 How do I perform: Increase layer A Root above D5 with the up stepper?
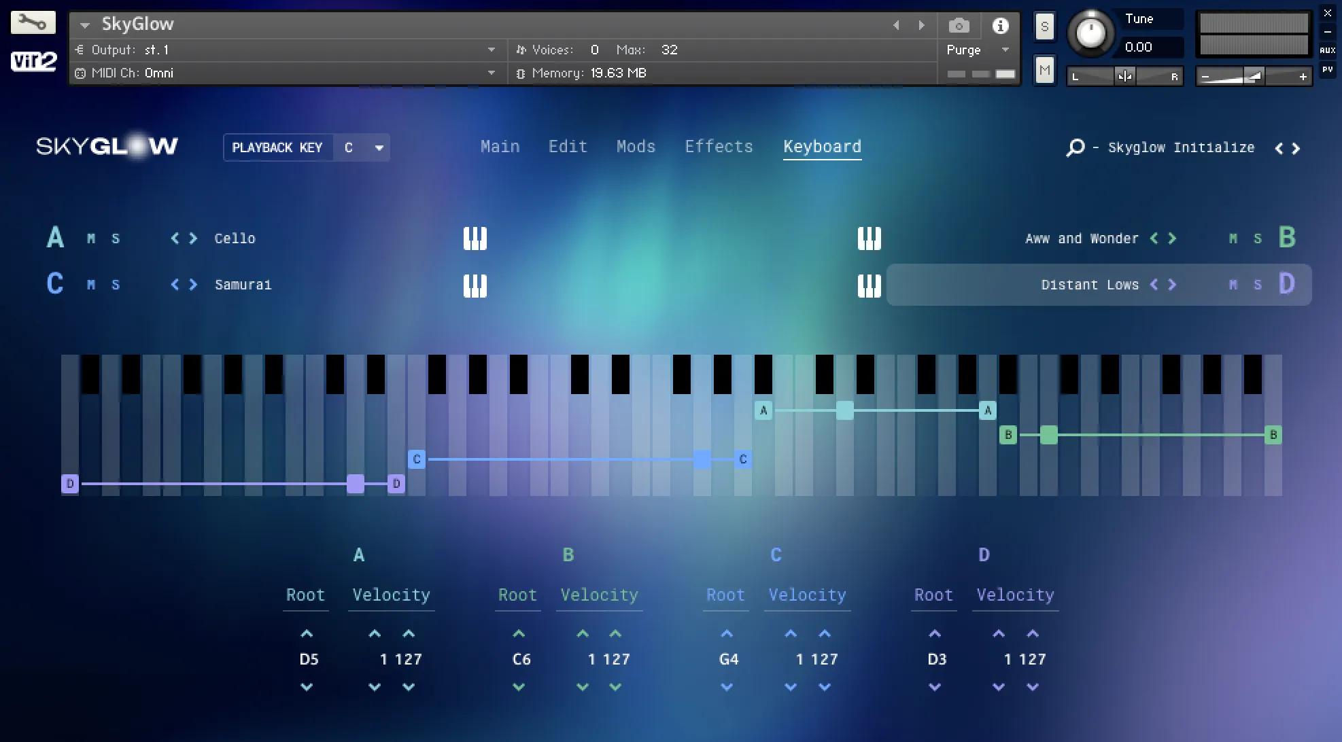click(x=305, y=633)
